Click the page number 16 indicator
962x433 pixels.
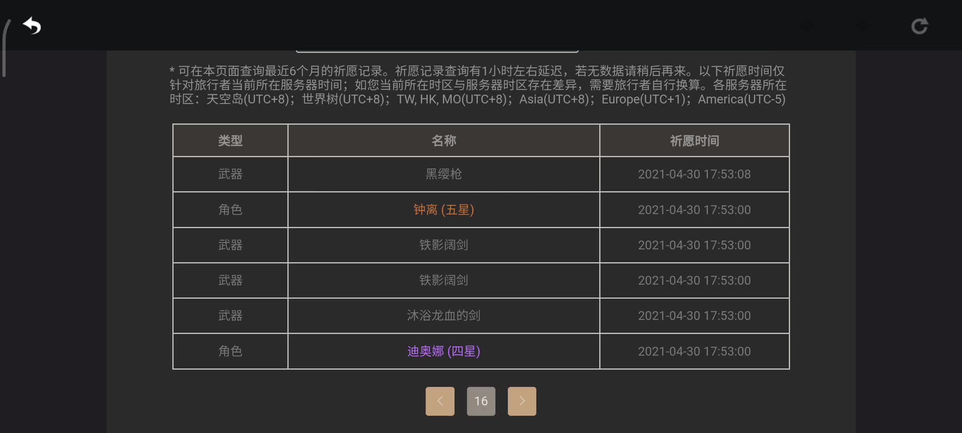point(481,401)
